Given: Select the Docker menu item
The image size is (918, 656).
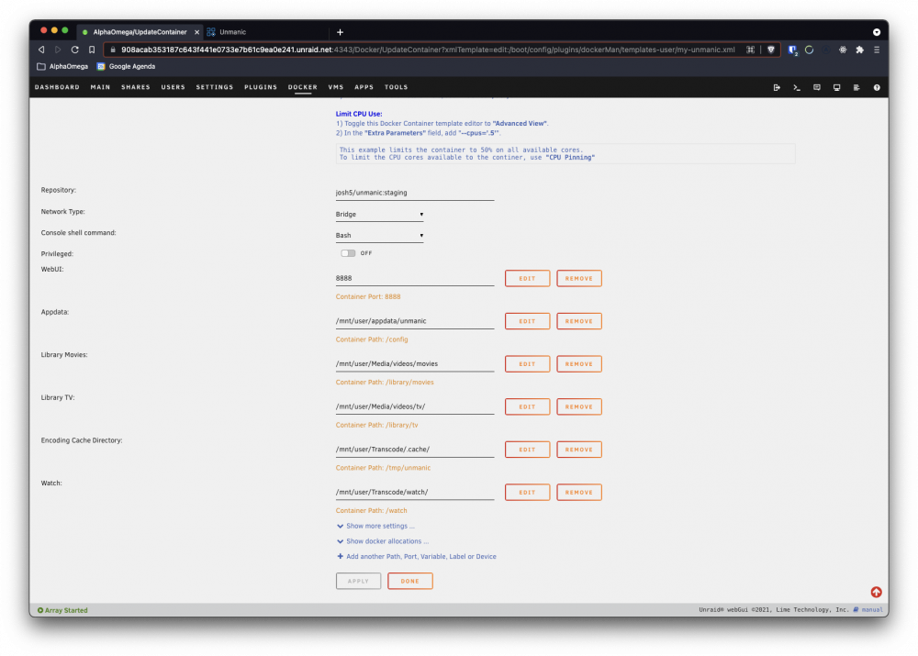Looking at the screenshot, I should pos(303,87).
